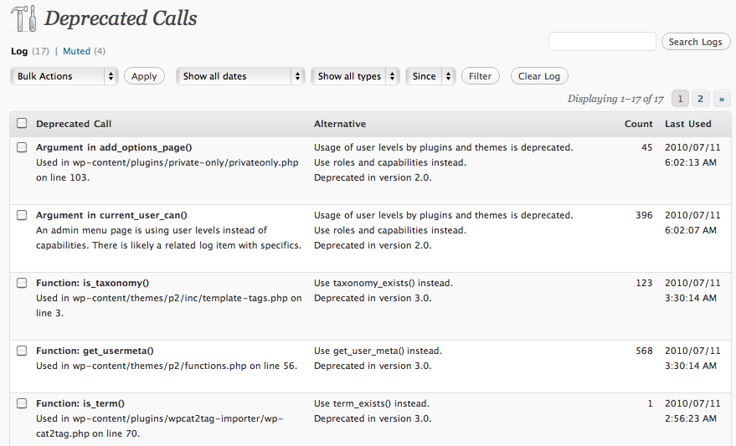Check the add_options_page() row checkbox
The image size is (736, 446).
coord(22,147)
